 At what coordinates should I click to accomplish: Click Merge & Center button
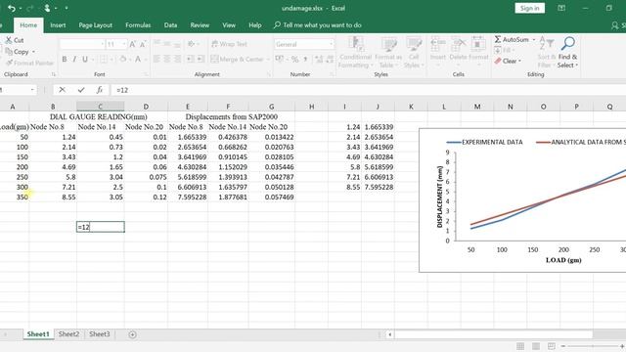(237, 59)
